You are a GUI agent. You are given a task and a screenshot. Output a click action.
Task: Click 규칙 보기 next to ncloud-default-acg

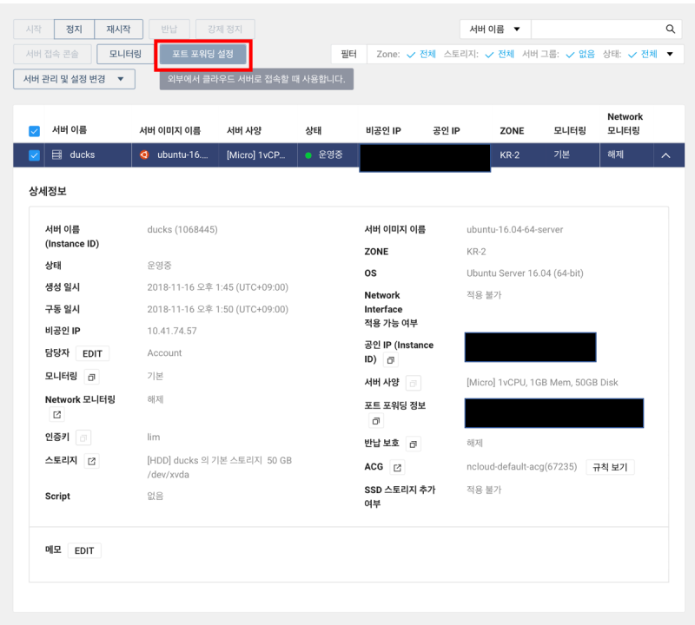pyautogui.click(x=610, y=467)
